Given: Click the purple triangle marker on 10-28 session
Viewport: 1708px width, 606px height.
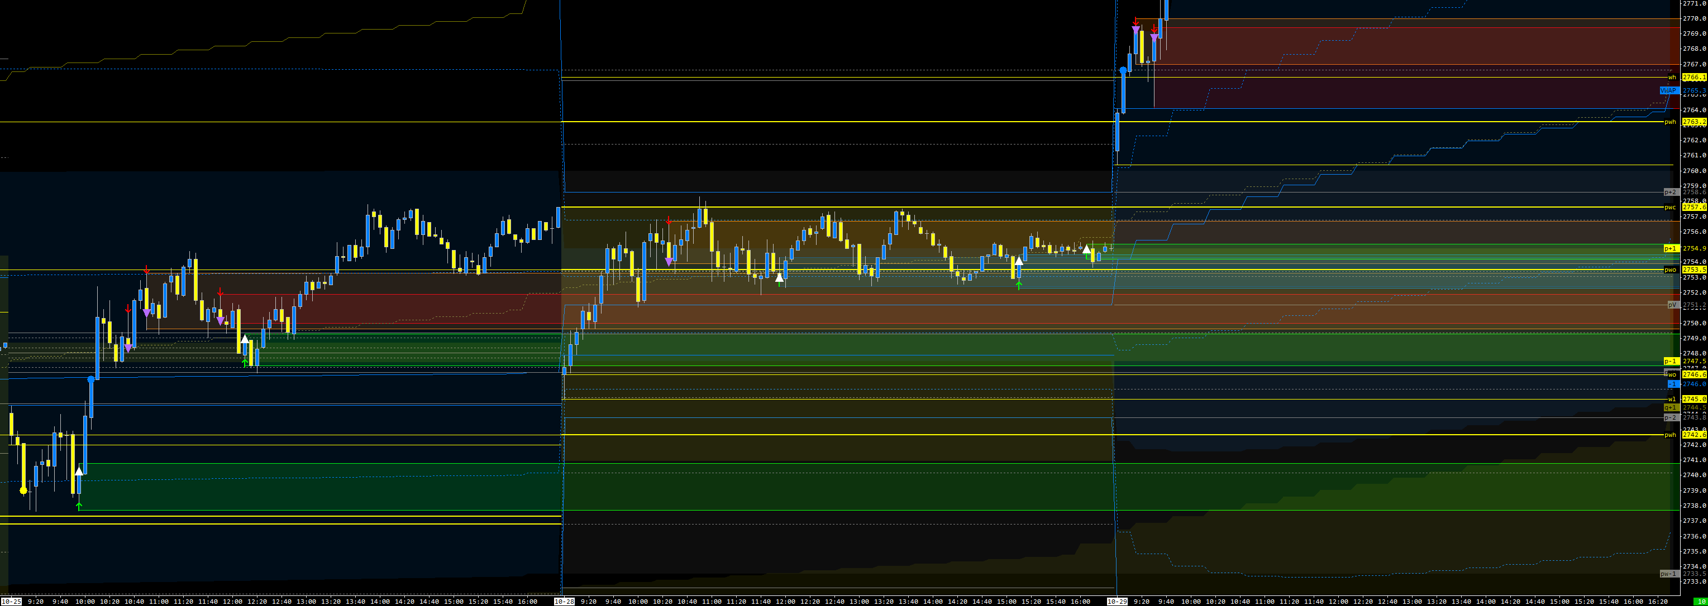Looking at the screenshot, I should point(669,262).
